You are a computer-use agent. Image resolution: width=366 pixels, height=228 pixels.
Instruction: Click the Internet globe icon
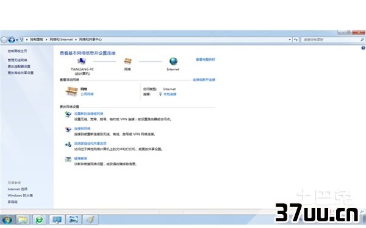coord(173,61)
